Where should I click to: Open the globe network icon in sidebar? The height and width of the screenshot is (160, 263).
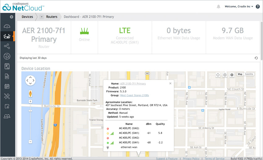7,56
